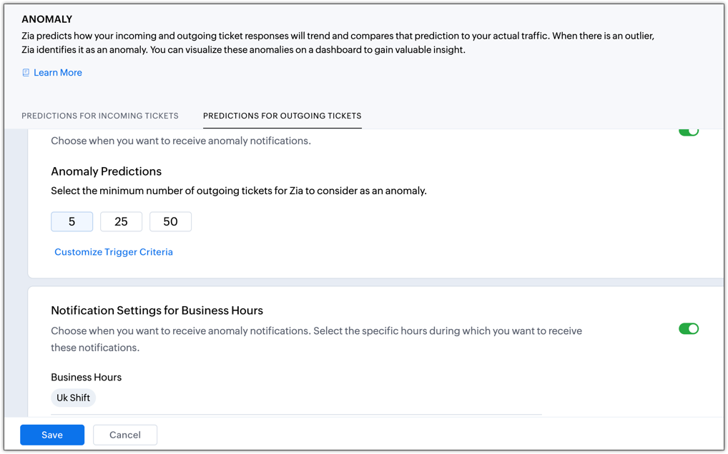Click the Business Hours field label
The height and width of the screenshot is (454, 728).
86,377
